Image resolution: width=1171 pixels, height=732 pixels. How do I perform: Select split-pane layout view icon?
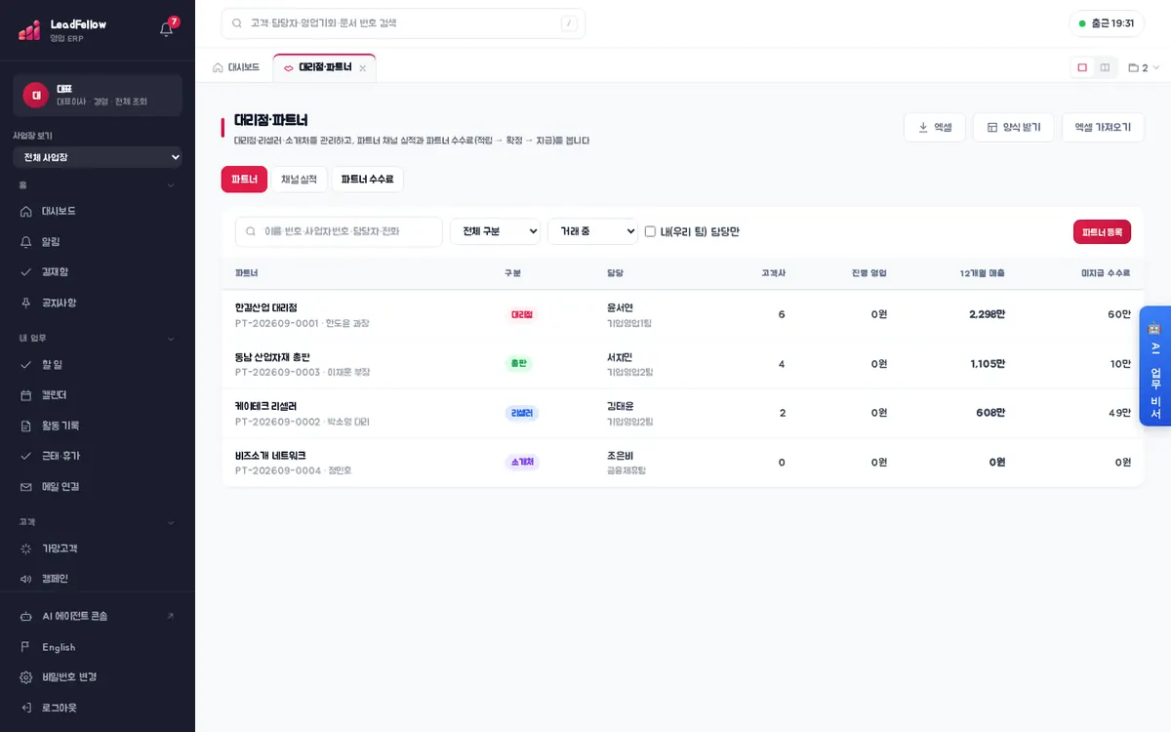coord(1105,67)
